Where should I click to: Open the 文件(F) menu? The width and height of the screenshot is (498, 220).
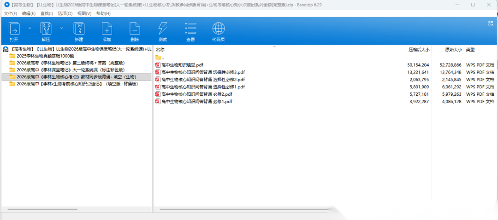(10, 13)
